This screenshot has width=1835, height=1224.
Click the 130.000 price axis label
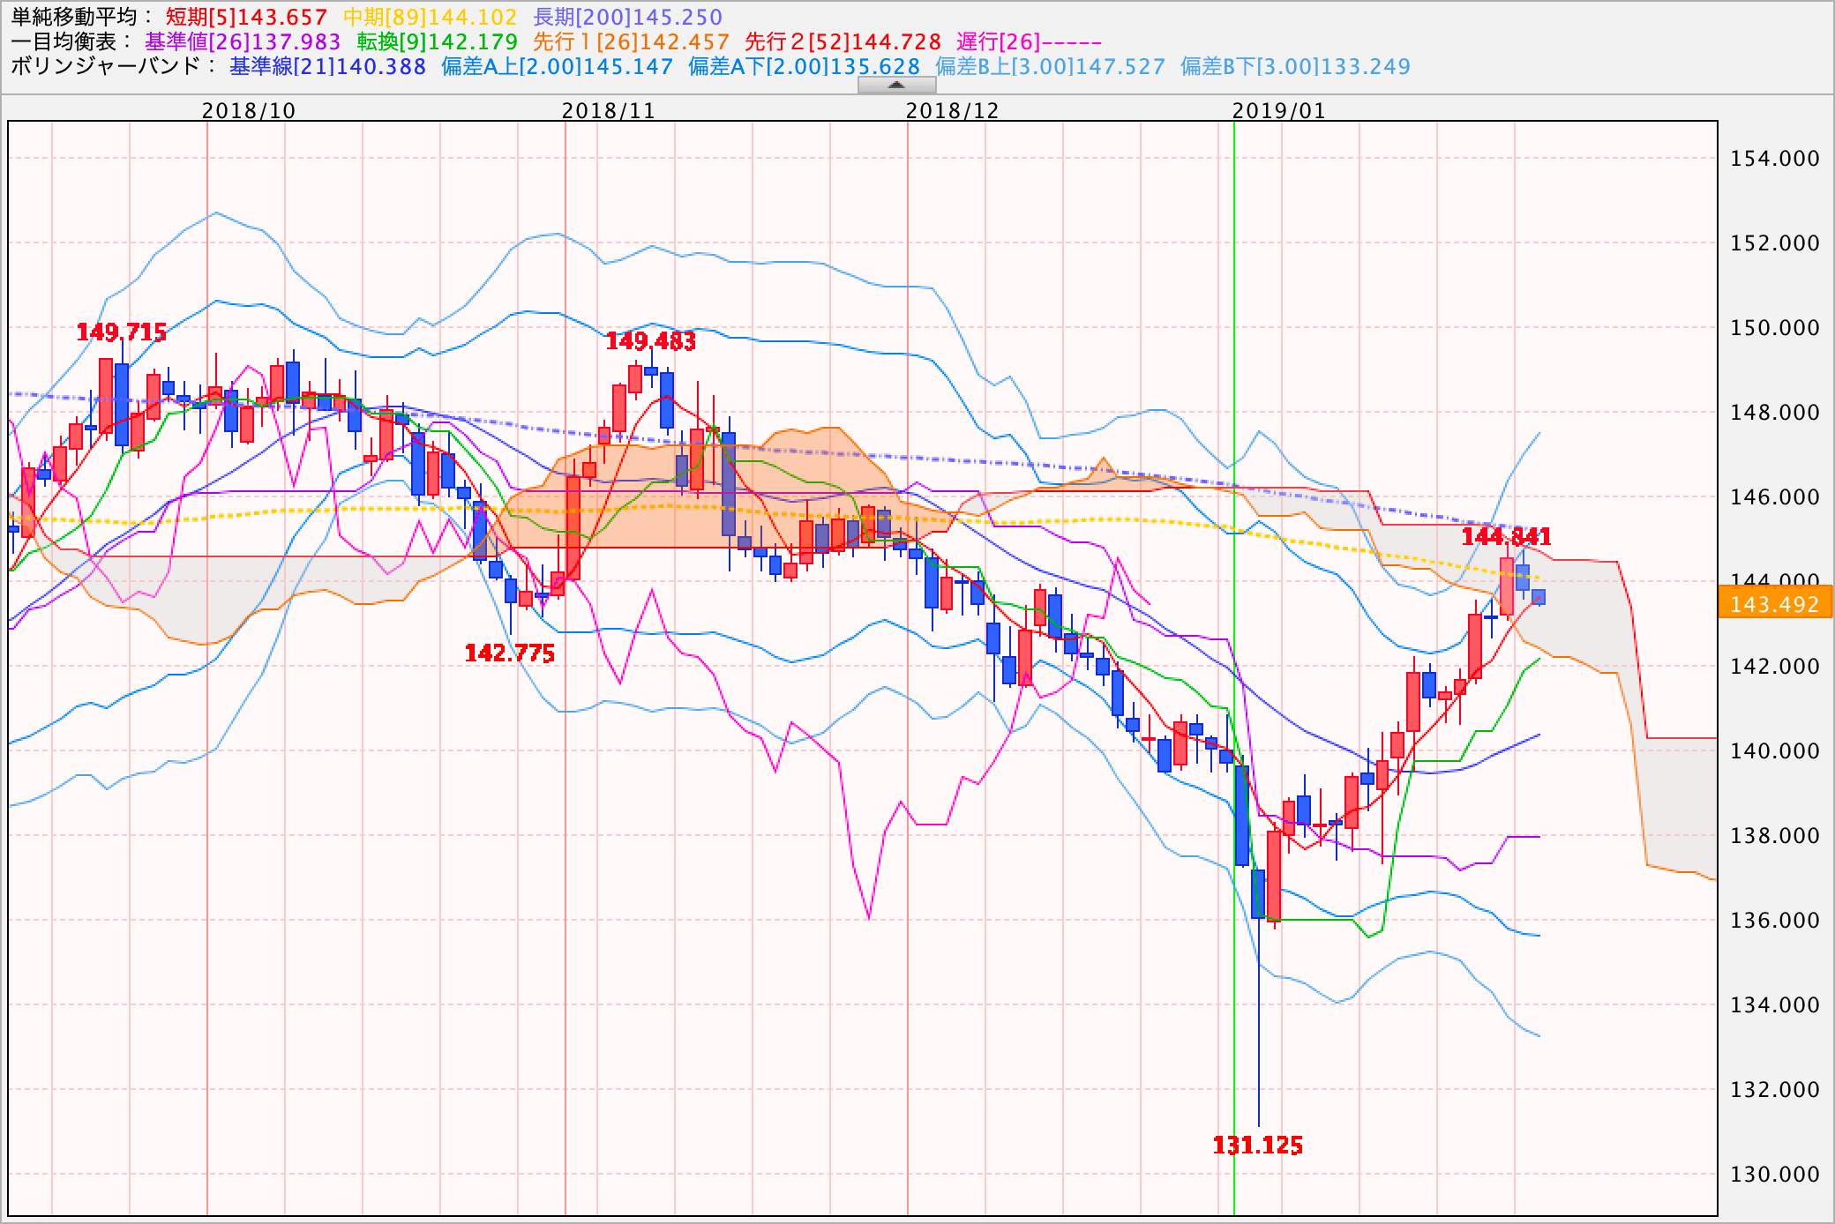click(x=1775, y=1175)
